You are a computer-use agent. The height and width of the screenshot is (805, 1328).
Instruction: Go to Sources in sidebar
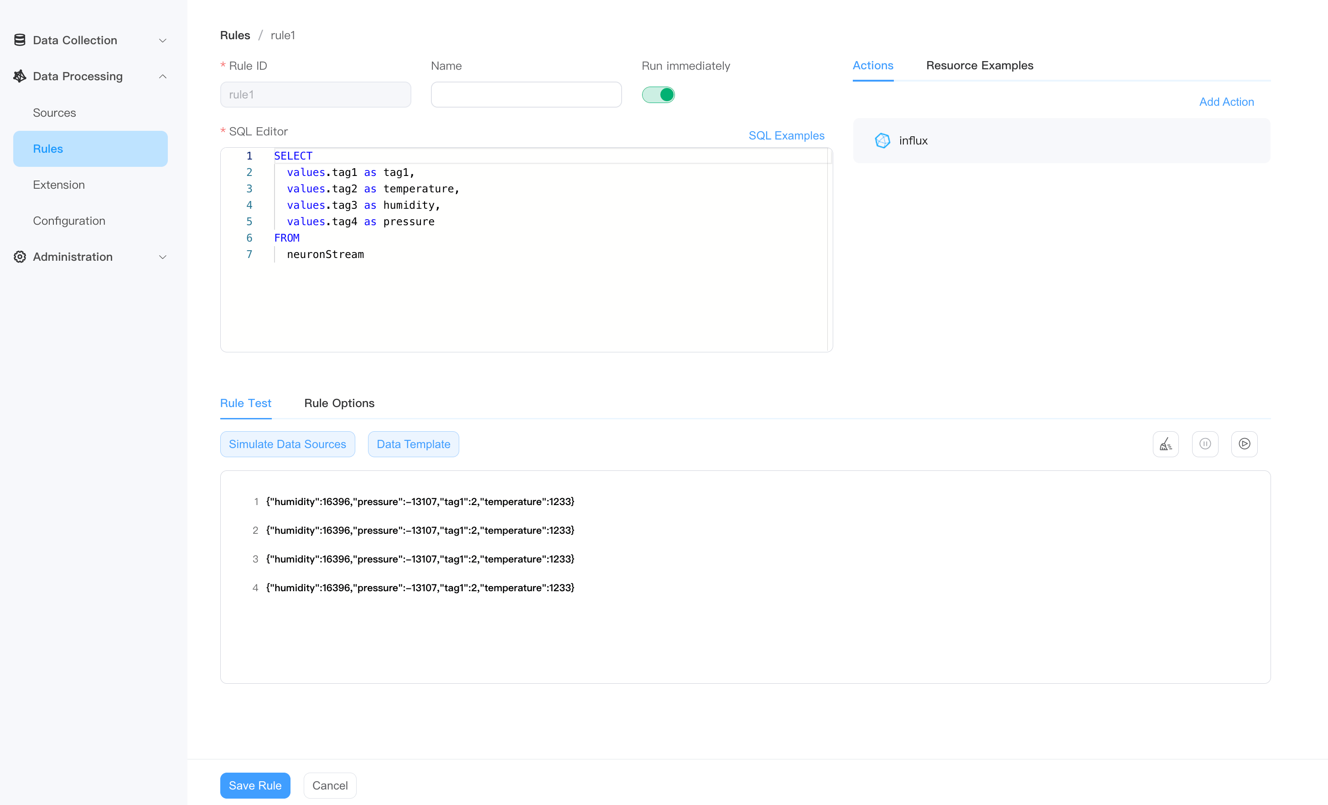pyautogui.click(x=54, y=113)
